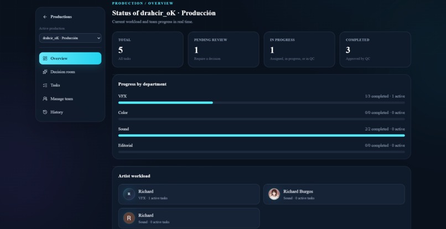Click the 'PRODUCTION / OVERVIEW' breadcrumb

click(x=143, y=3)
